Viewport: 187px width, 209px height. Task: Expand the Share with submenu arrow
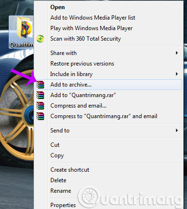coord(177,53)
